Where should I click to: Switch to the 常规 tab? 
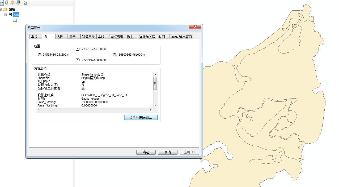36,37
